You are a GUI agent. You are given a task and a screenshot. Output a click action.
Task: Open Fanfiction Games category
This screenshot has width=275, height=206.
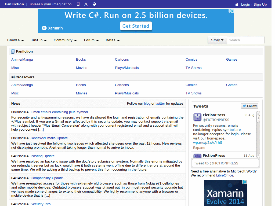coord(232,59)
